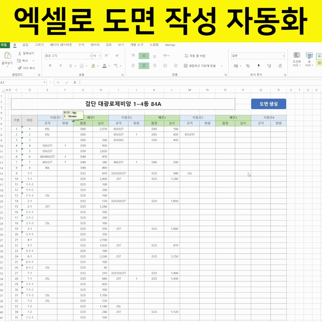Switch to the xlwings ribbon tab
Viewport: 322px width, 322px height.
169,45
